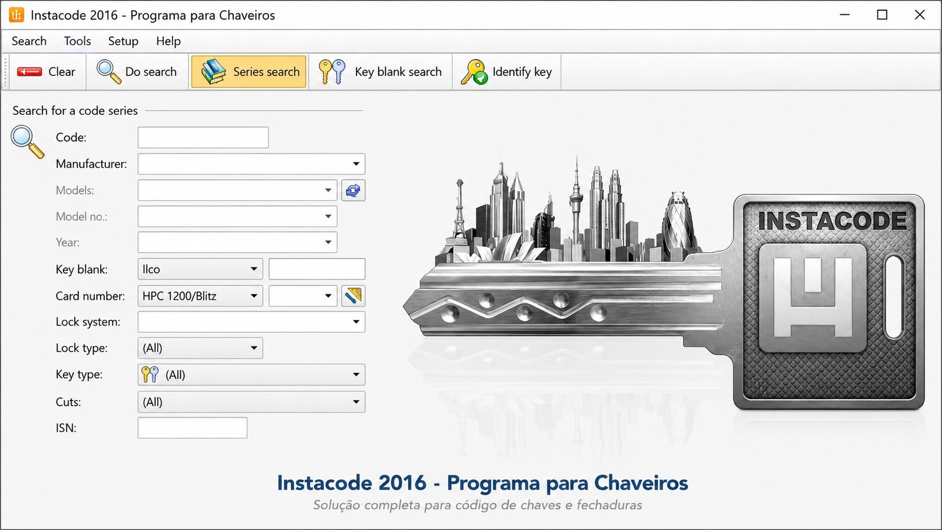Image resolution: width=942 pixels, height=530 pixels.
Task: Close the Instacode window
Action: [x=920, y=15]
